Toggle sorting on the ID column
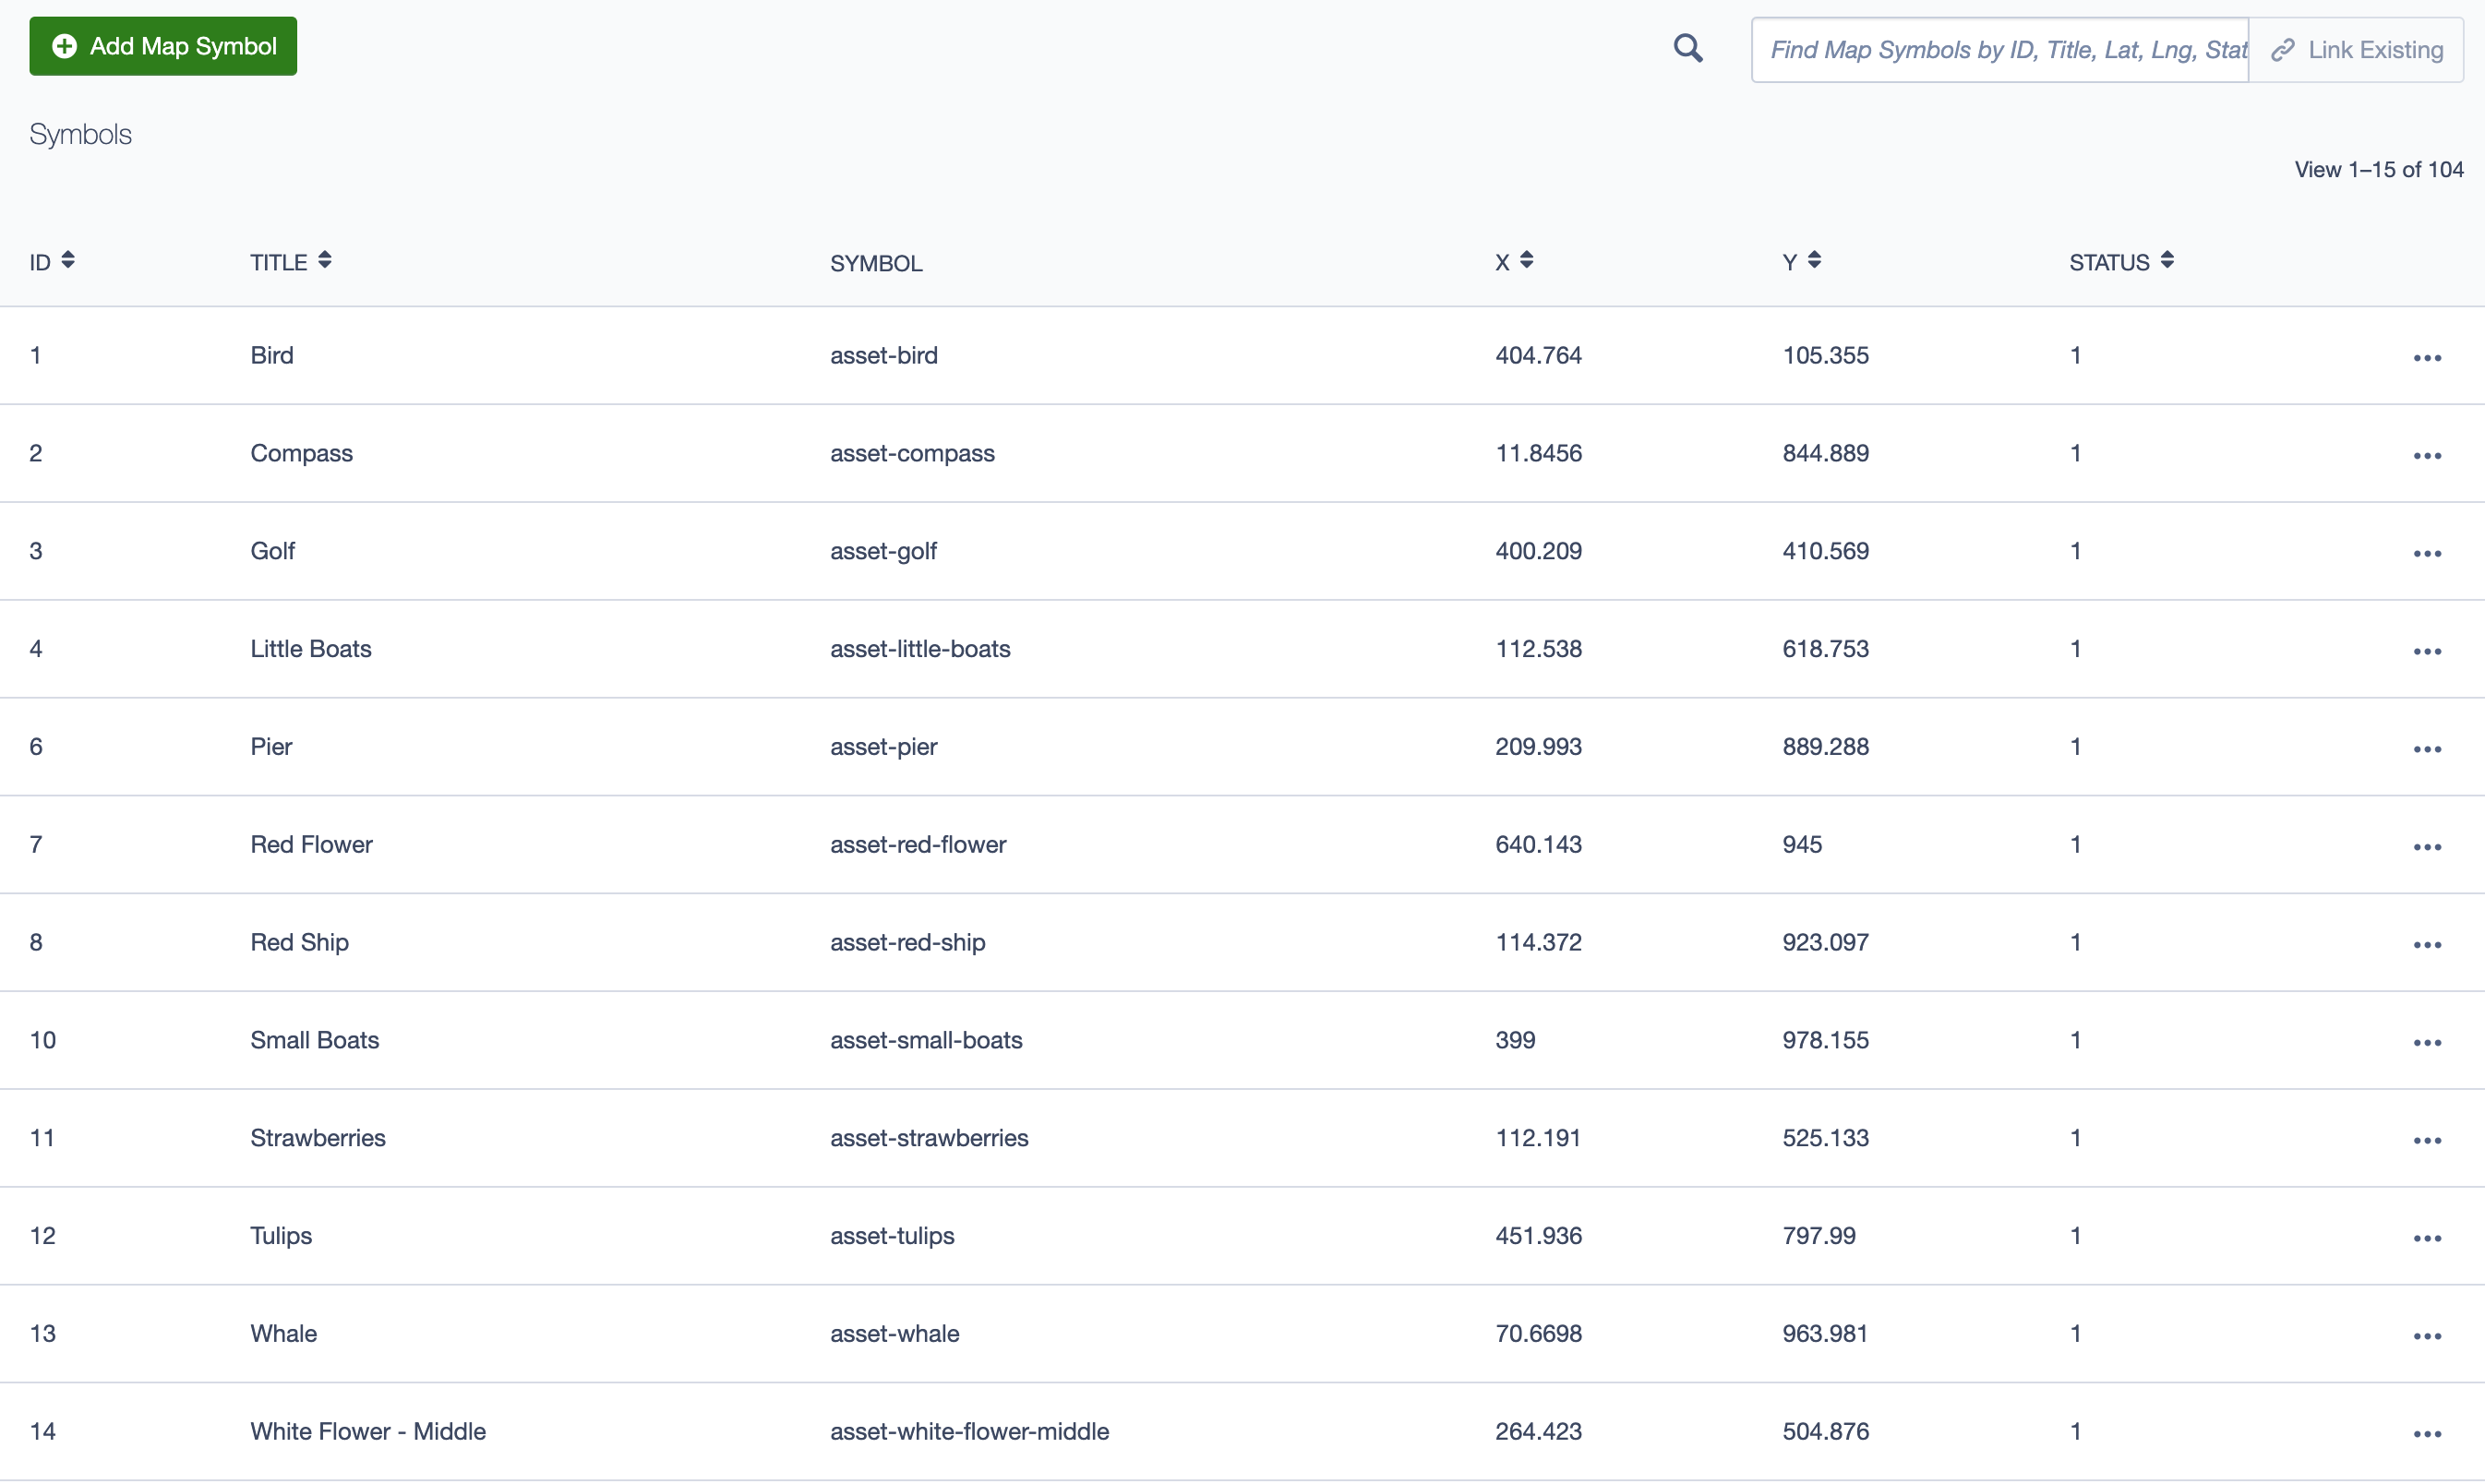Screen dimensions: 2485x1484 pyautogui.click(x=67, y=261)
